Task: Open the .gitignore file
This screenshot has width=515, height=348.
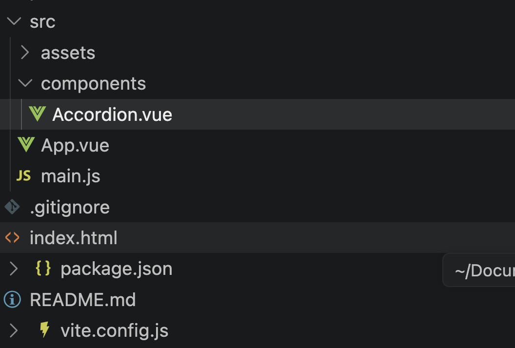Action: (70, 207)
